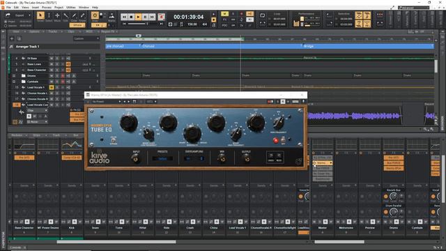Click the Presets field in Tube EQ

(162, 159)
